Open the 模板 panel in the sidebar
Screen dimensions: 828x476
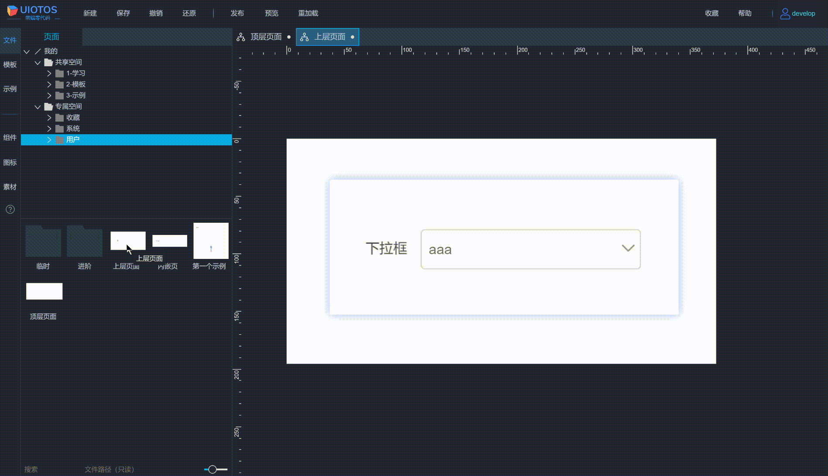(10, 65)
